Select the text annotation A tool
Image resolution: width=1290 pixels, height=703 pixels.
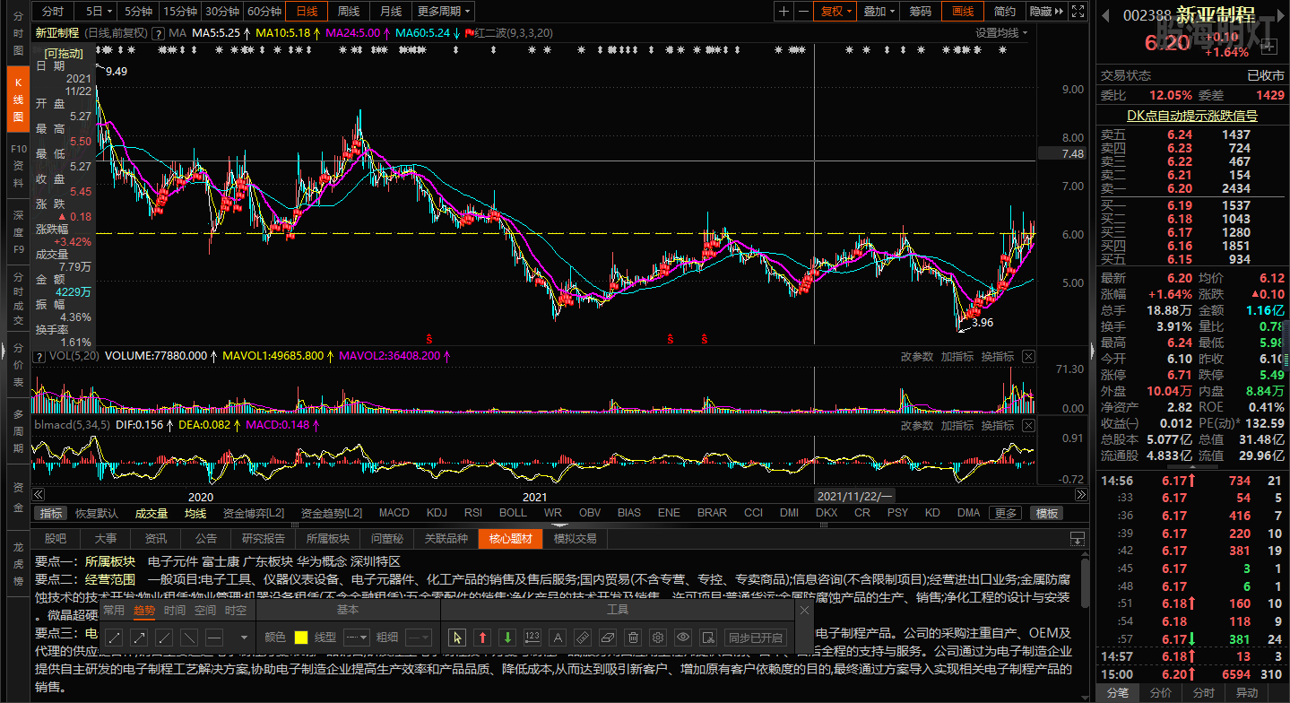click(558, 638)
